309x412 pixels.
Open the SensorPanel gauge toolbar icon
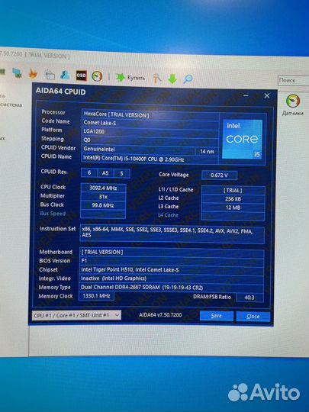[97, 76]
